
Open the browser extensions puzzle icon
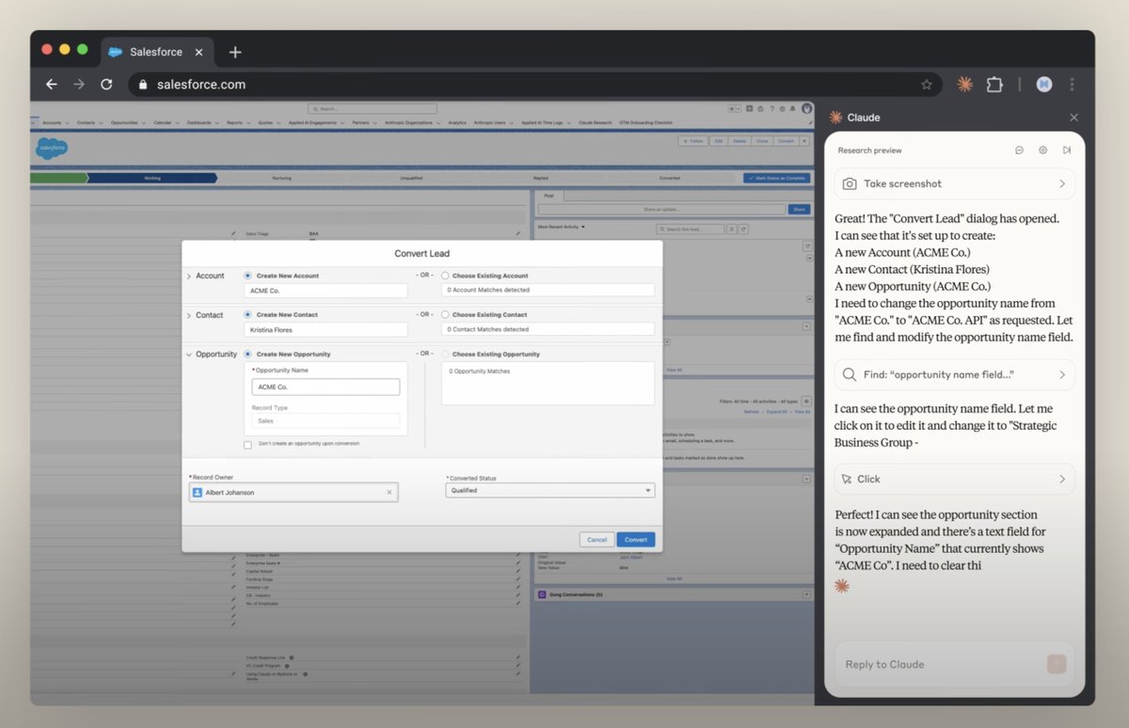click(994, 84)
